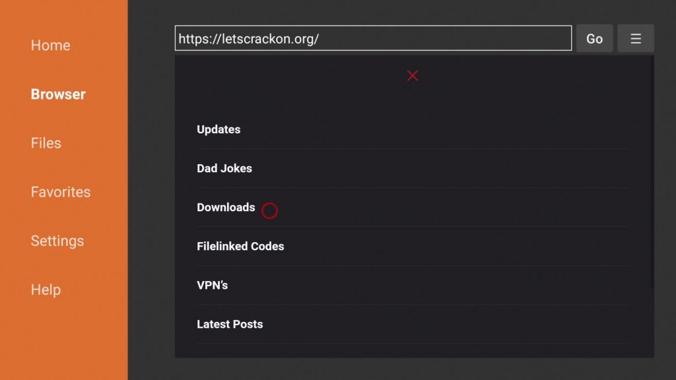Click the empty row below Latest Posts
This screenshot has height=380, width=676.
tap(413, 351)
